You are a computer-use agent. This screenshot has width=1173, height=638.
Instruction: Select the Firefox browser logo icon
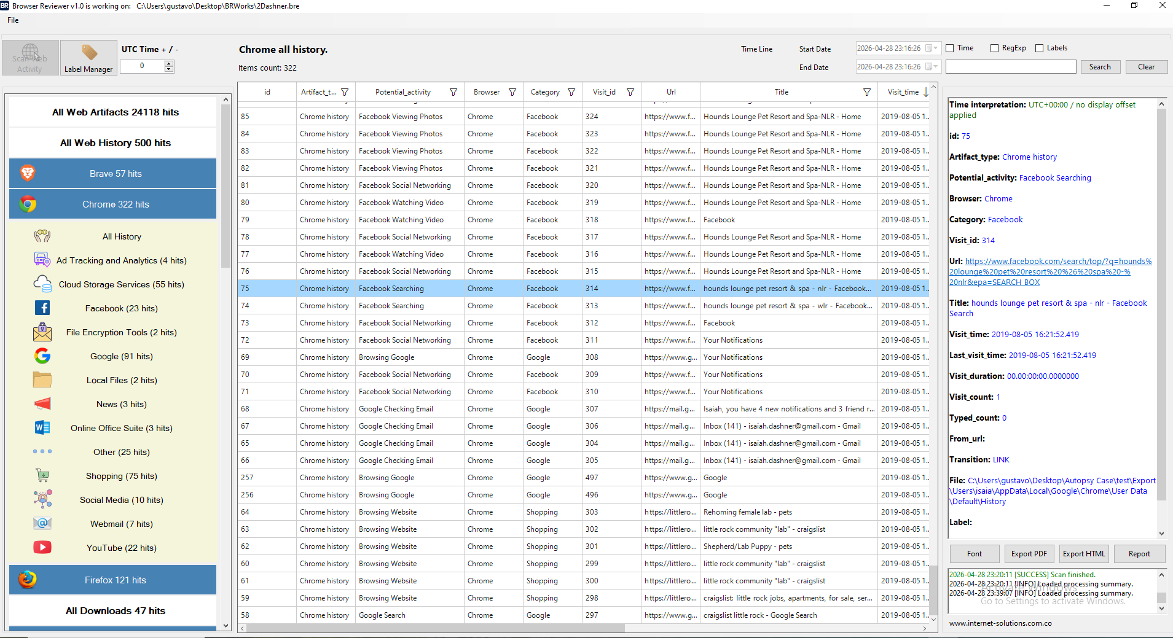click(28, 580)
